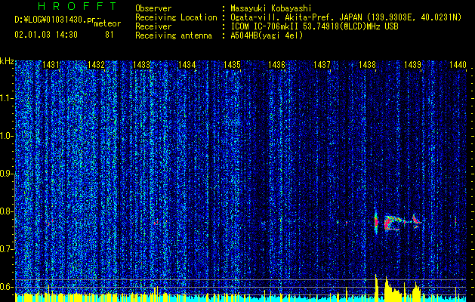Click the 'Receiver' field label
475x302 pixels.
(x=153, y=26)
